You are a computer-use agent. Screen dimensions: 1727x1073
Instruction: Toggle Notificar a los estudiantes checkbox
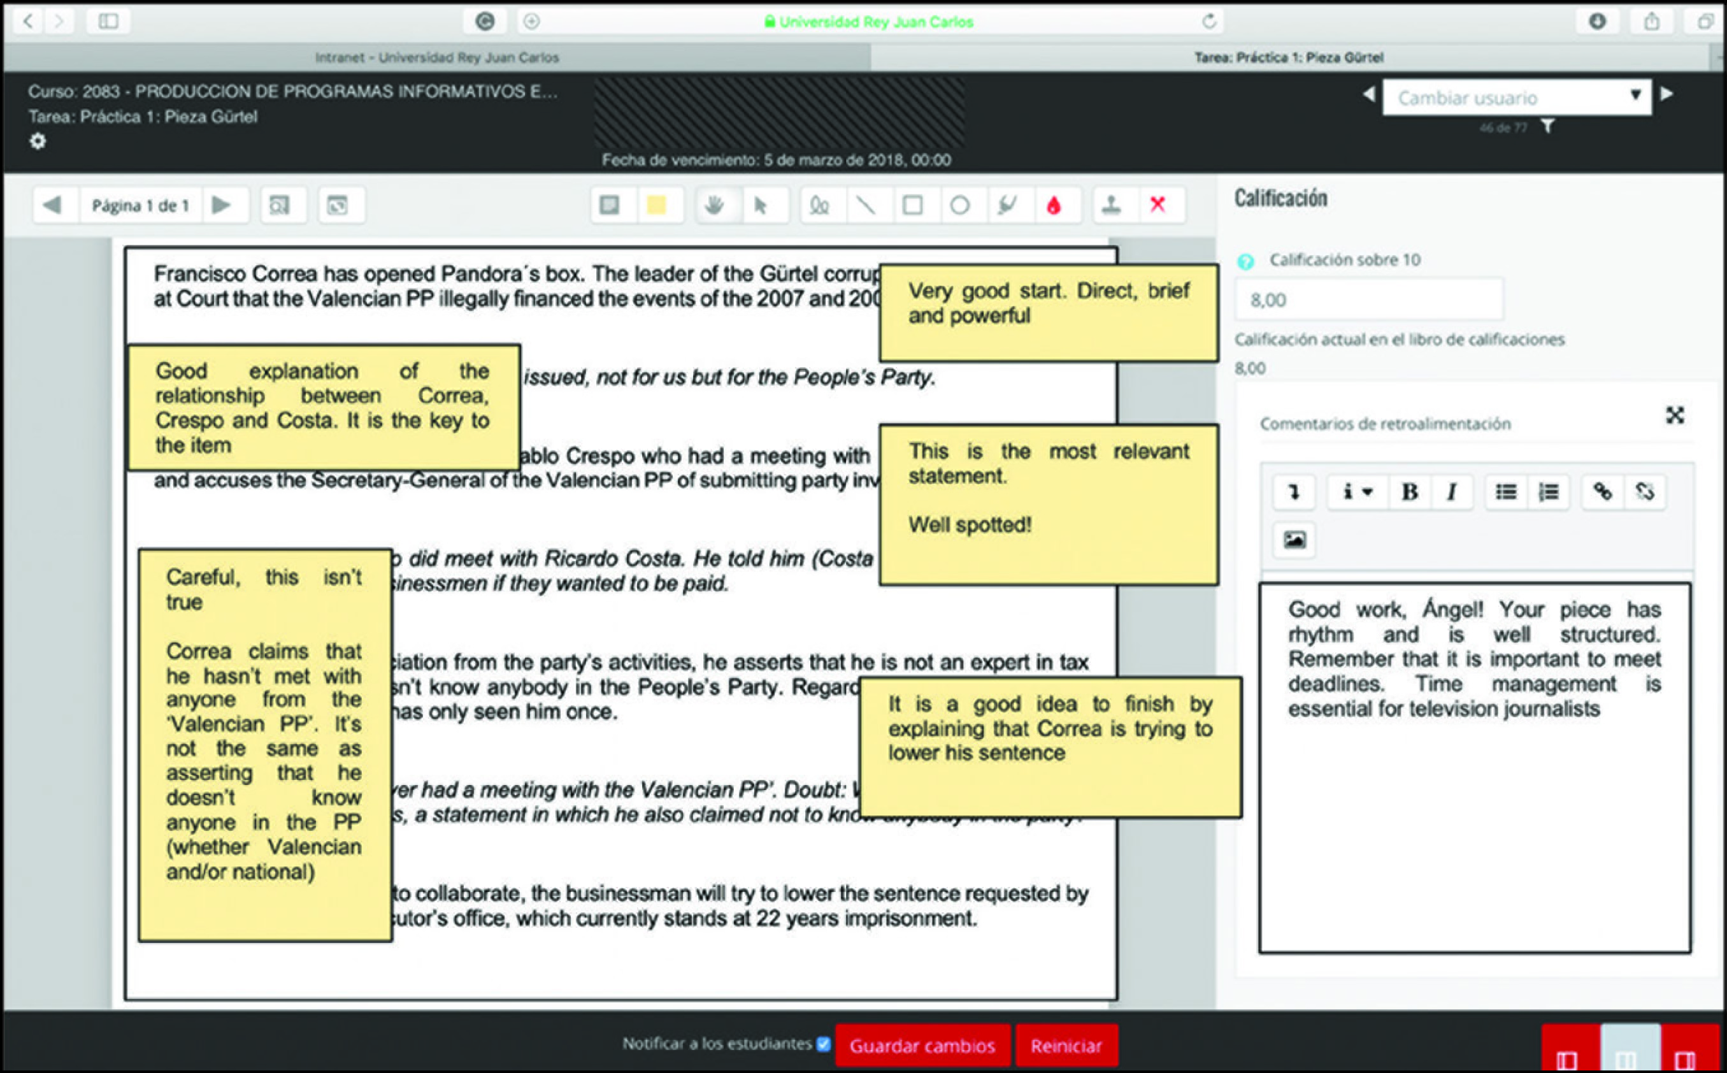[823, 1044]
